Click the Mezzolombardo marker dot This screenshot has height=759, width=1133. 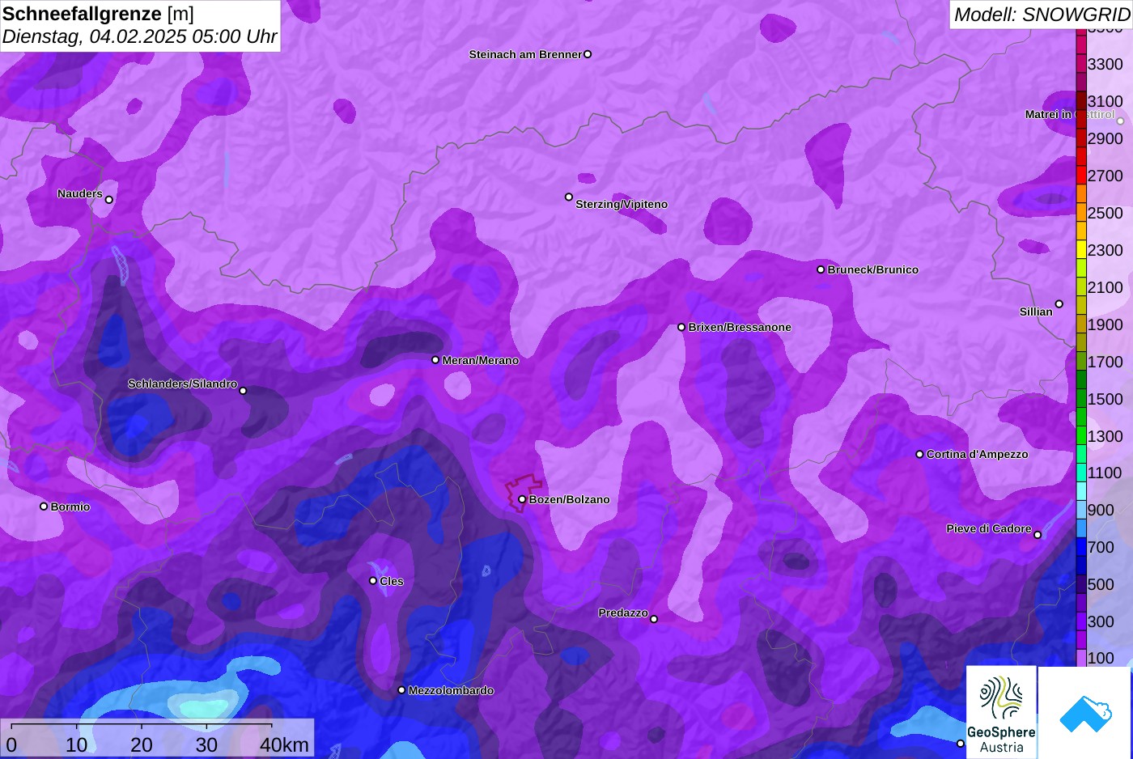[x=401, y=690]
